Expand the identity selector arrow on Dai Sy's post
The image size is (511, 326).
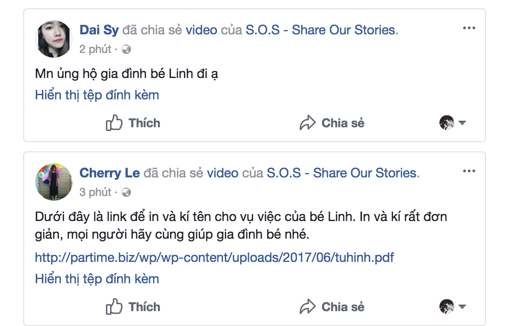point(462,123)
